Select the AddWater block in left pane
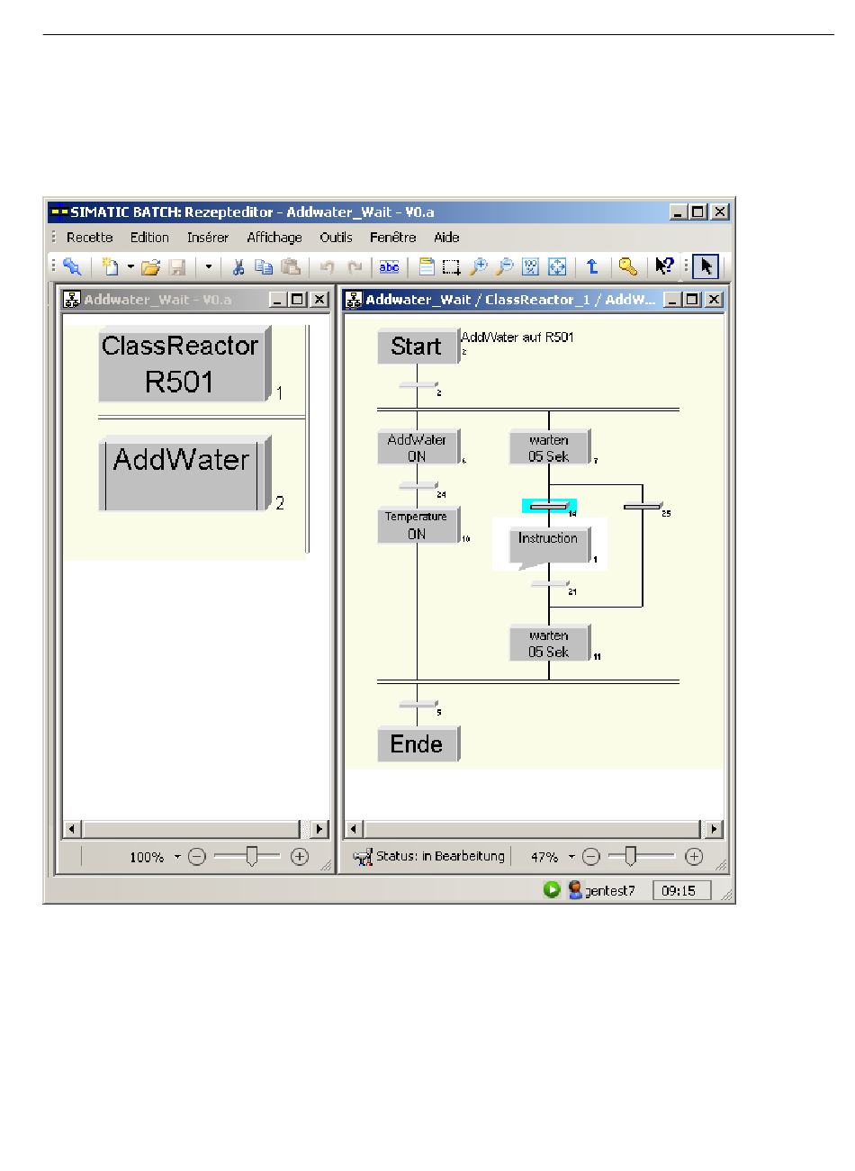855x1171 pixels. point(184,474)
